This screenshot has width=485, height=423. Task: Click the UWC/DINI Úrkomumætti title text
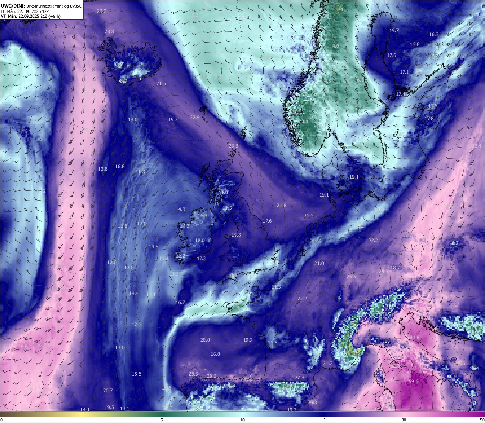pos(42,6)
